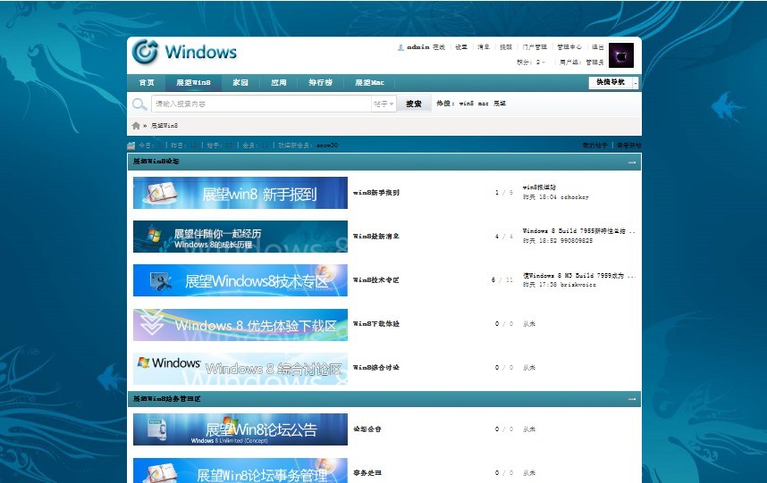
Task: Open the 家园 nav tab
Action: (x=240, y=82)
